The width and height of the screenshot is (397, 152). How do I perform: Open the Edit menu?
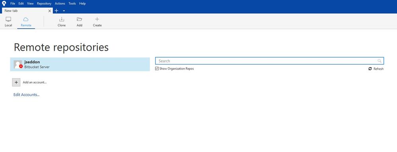pyautogui.click(x=21, y=4)
